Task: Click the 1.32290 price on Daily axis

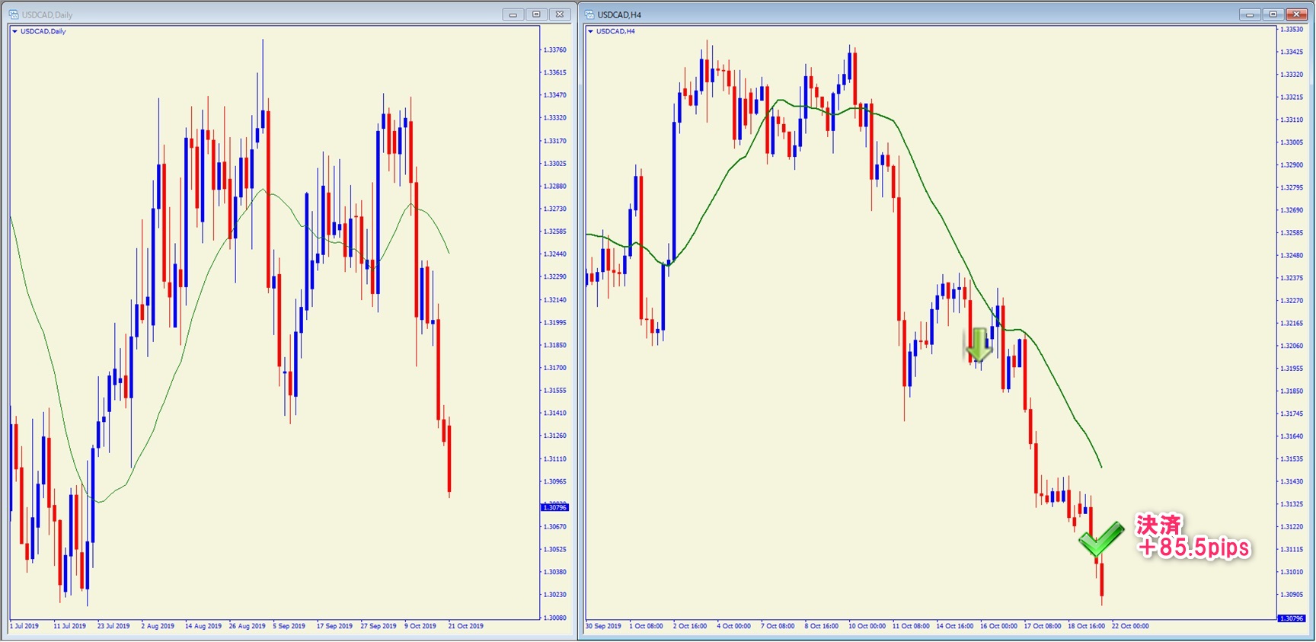Action: (x=554, y=277)
